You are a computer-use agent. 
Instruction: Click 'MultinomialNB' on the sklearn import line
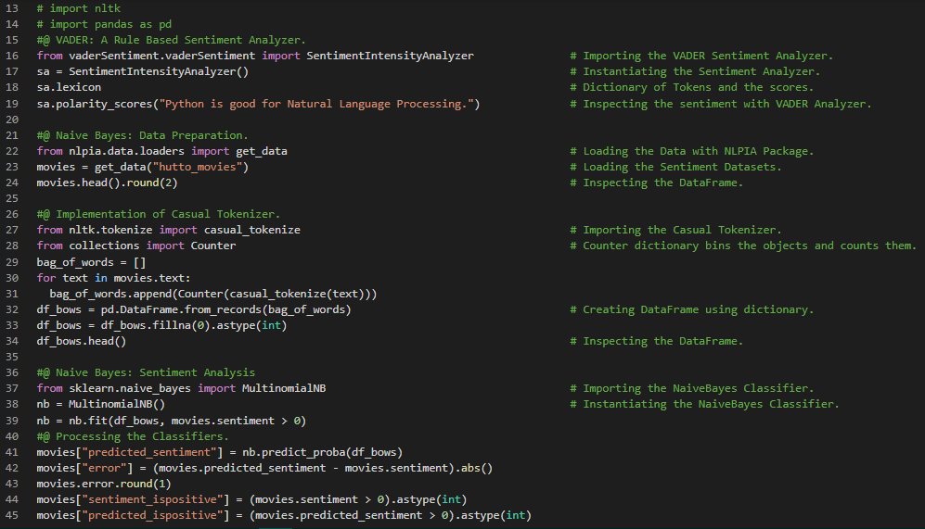[284, 389]
